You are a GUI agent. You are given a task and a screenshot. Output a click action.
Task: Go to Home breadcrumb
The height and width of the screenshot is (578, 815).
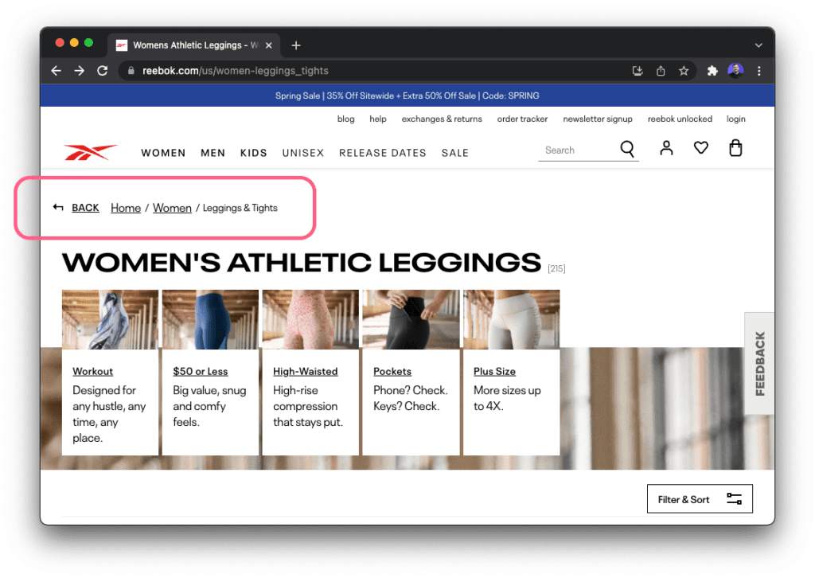[x=126, y=208]
